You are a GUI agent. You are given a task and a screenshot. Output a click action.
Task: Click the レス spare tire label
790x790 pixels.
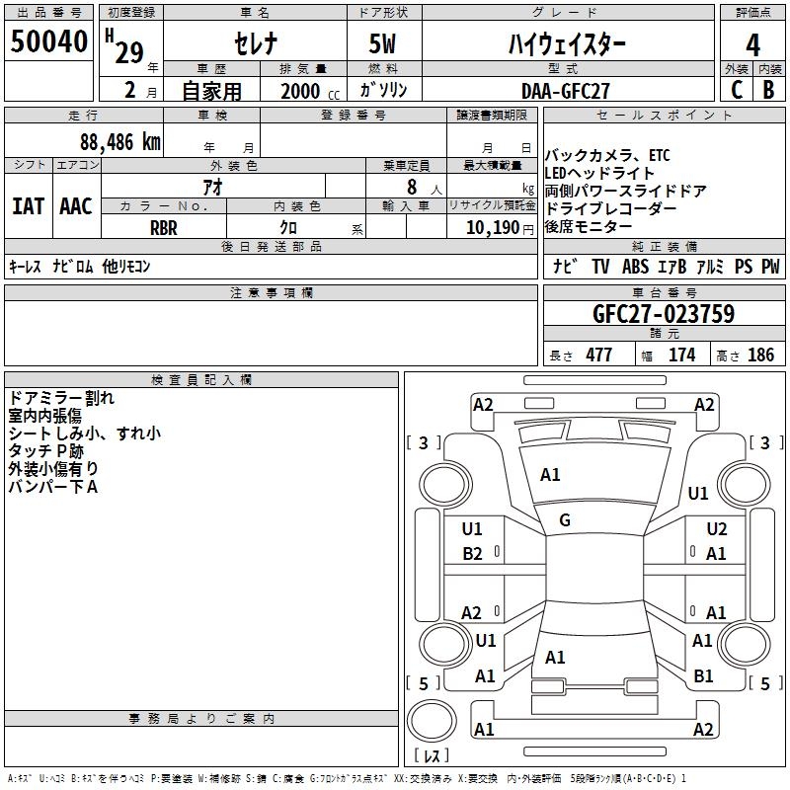point(431,756)
